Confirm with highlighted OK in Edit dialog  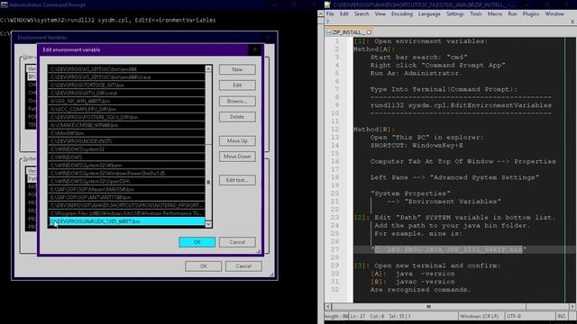point(197,242)
